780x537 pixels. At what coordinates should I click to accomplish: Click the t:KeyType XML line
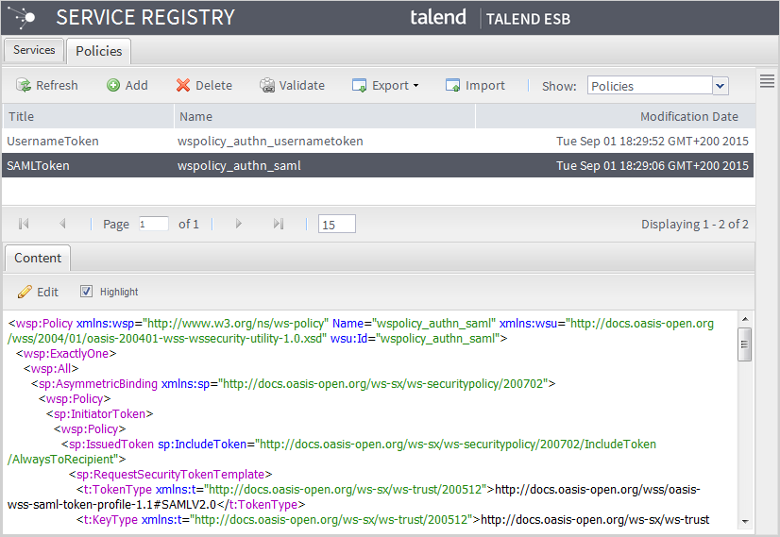pyautogui.click(x=393, y=520)
